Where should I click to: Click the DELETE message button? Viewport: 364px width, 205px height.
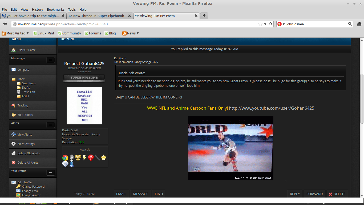(x=337, y=194)
